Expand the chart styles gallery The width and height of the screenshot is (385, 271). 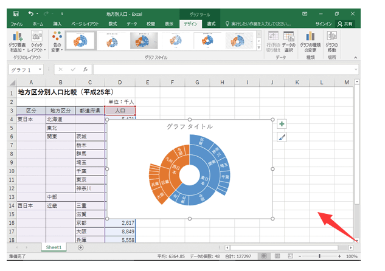point(258,47)
